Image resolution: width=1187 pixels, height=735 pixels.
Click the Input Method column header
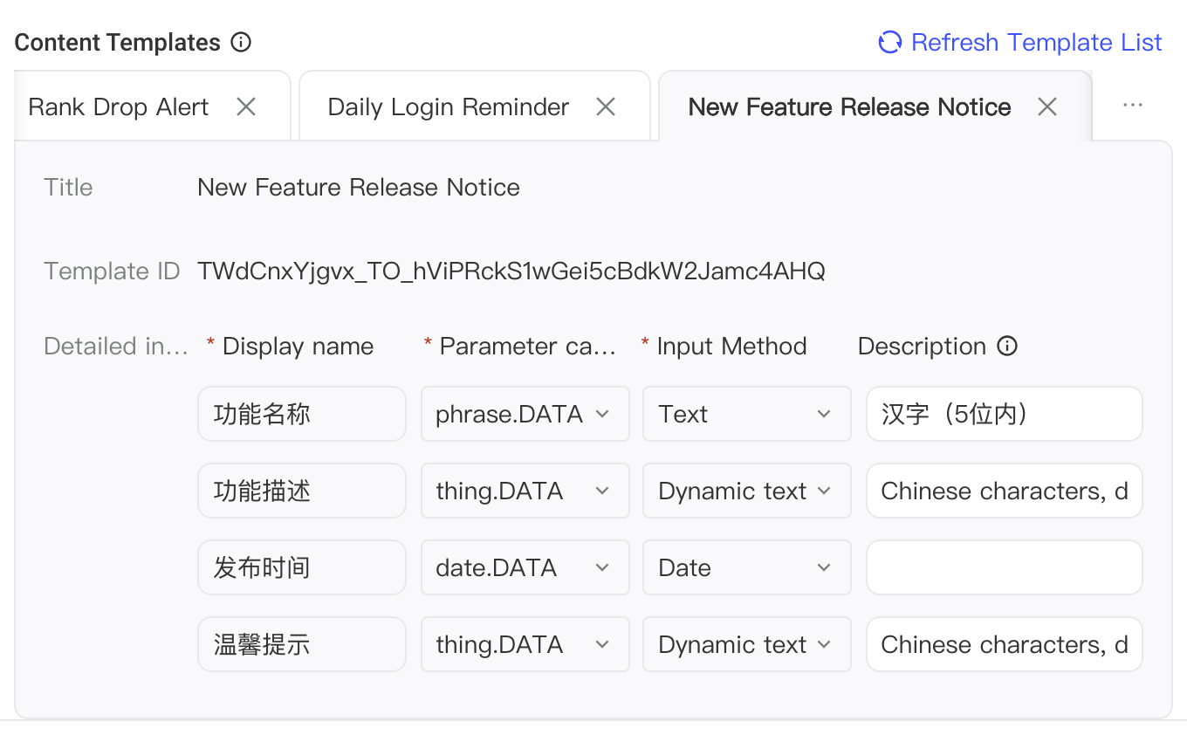731,347
